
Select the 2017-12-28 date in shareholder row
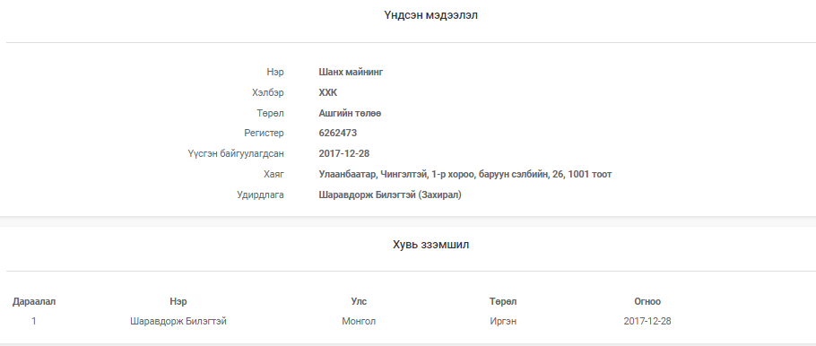(647, 321)
